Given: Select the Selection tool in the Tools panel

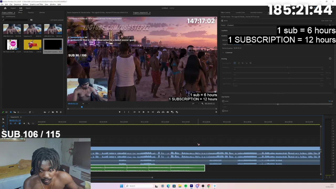Looking at the screenshot, I should 3,119.
